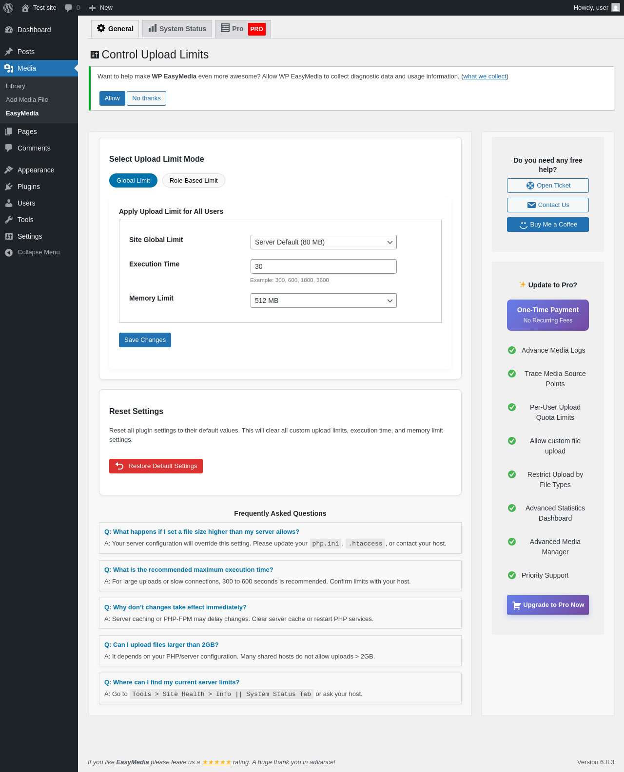Click the green check beside Advance Media Logs
Viewport: 624px width, 772px height.
click(x=512, y=350)
